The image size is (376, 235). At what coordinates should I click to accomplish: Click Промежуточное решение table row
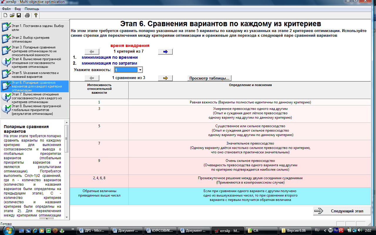coord(220,181)
